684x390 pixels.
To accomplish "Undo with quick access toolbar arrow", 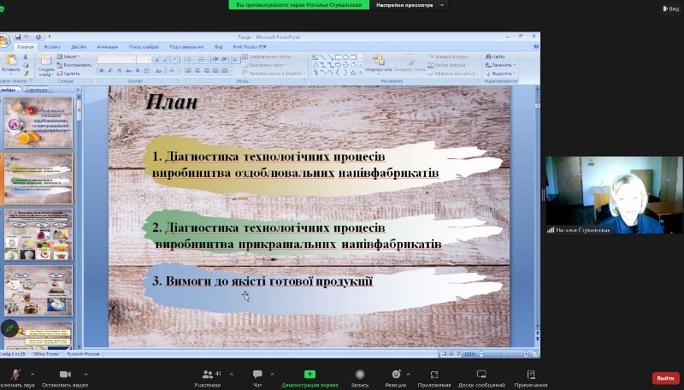I will tap(27, 37).
